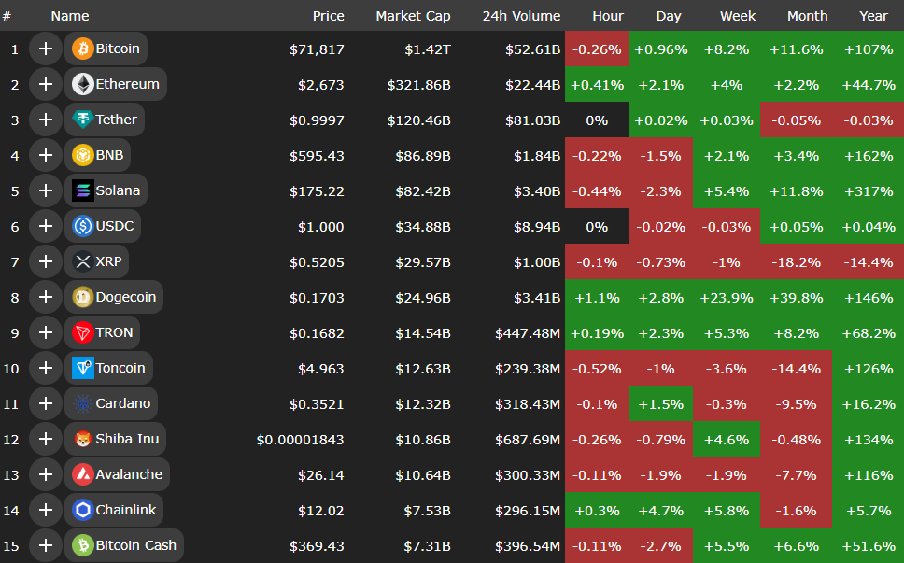Open the Bitcoin Cash coin page
The width and height of the screenshot is (904, 563).
click(x=135, y=545)
